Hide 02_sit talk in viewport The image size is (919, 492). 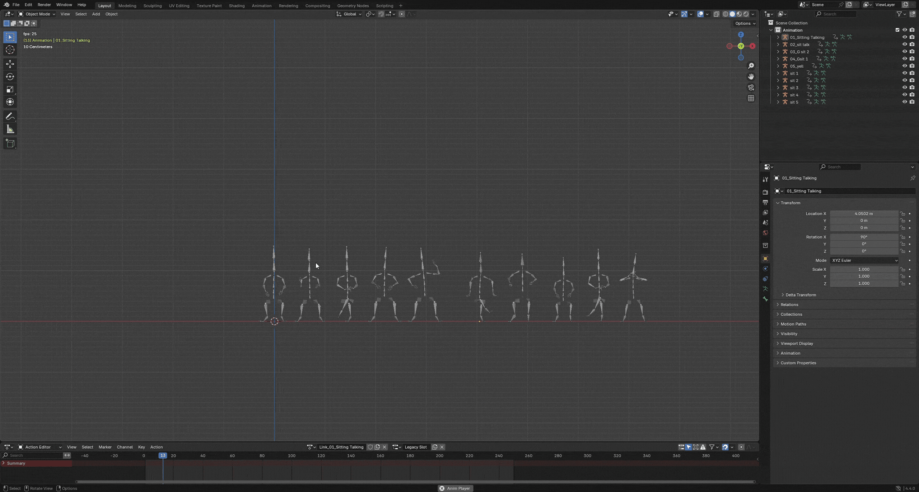click(x=905, y=44)
